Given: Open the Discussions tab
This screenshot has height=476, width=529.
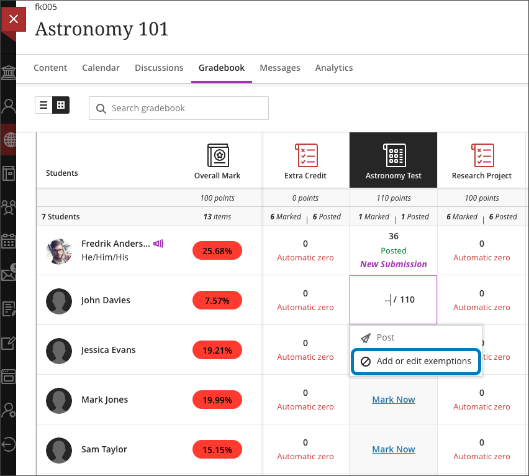Looking at the screenshot, I should [x=159, y=68].
